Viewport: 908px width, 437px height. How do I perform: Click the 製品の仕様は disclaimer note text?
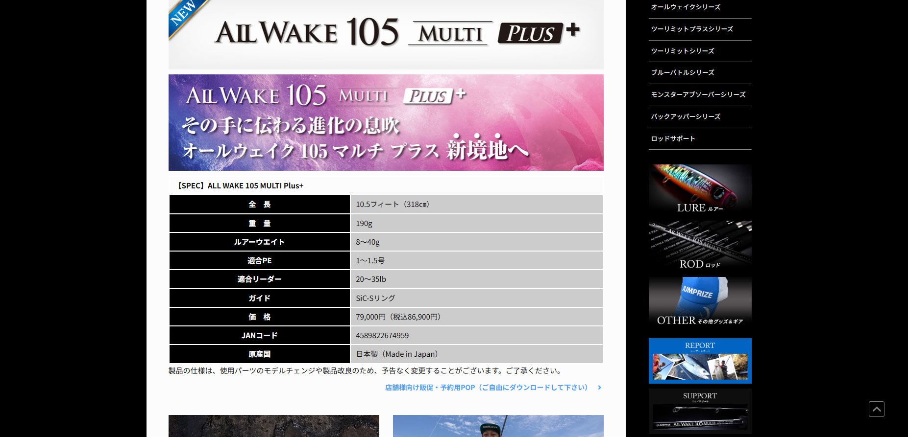(366, 371)
